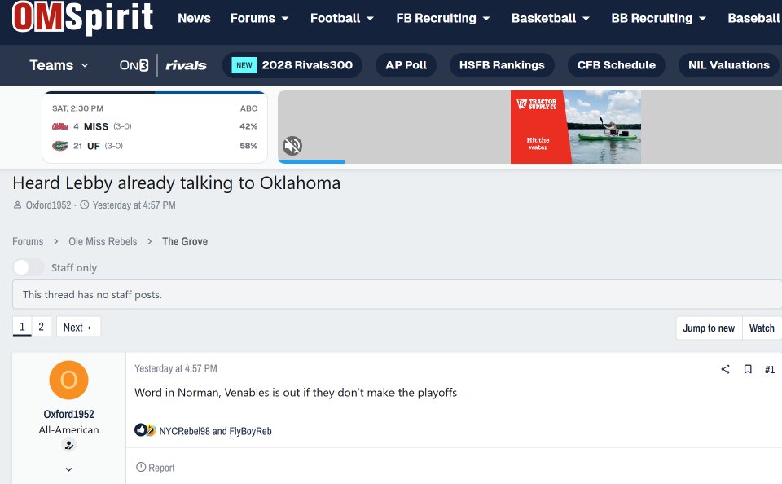The width and height of the screenshot is (782, 484).
Task: Click Jump to new button
Action: [x=709, y=328]
